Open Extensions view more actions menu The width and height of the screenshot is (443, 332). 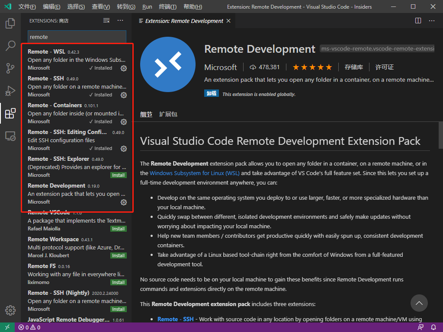pos(120,20)
